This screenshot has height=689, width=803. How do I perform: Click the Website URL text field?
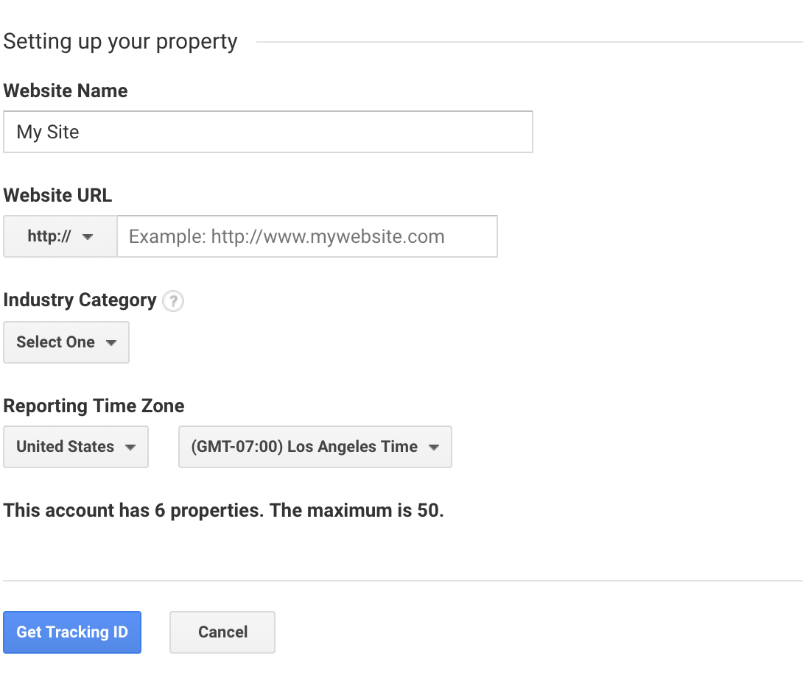click(306, 236)
